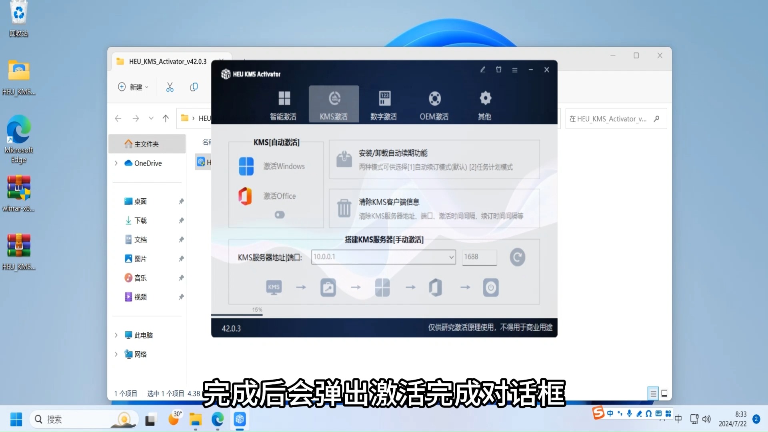Open the pencil edit icon in the activator titlebar
768x432 pixels.
pyautogui.click(x=482, y=70)
